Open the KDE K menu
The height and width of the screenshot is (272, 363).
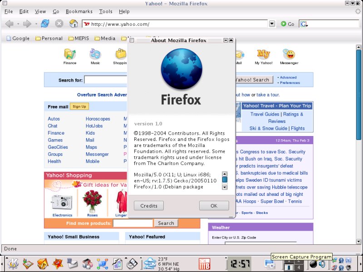(13, 263)
